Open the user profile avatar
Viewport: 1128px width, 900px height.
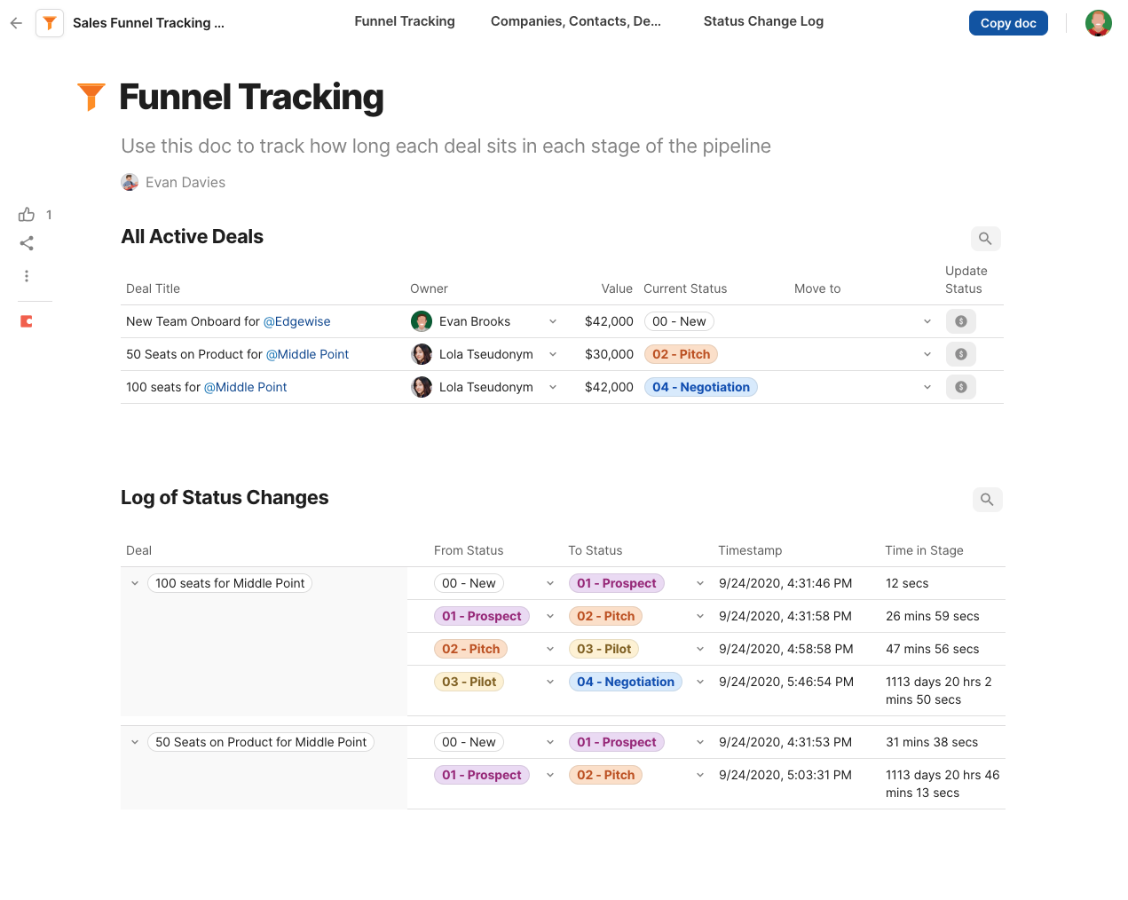coord(1098,23)
